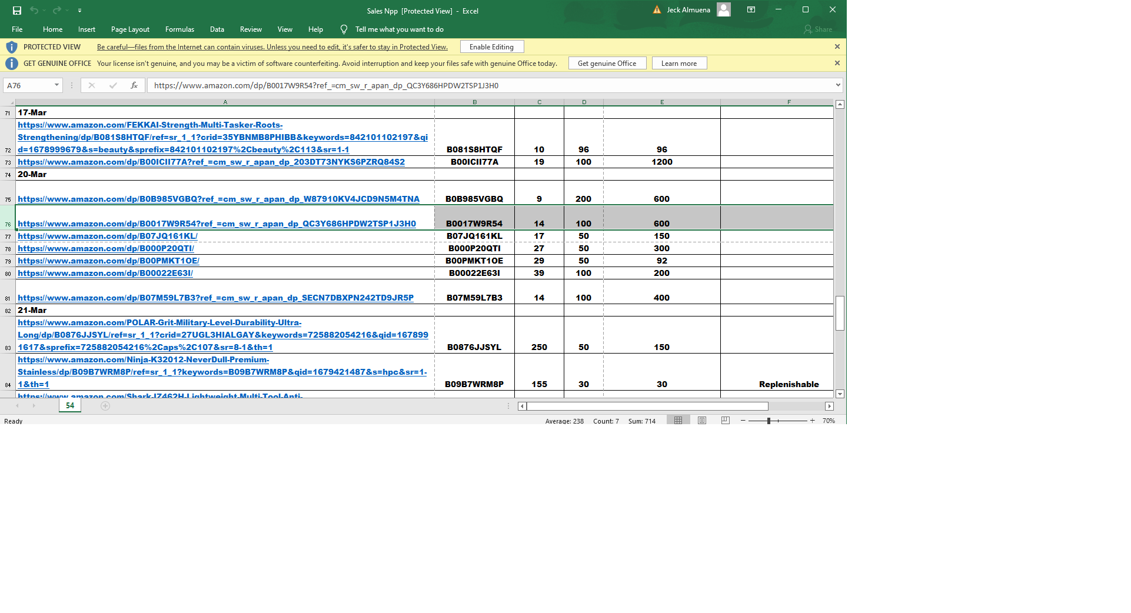Open the Insert ribbon tab
The image size is (1131, 613).
[87, 29]
